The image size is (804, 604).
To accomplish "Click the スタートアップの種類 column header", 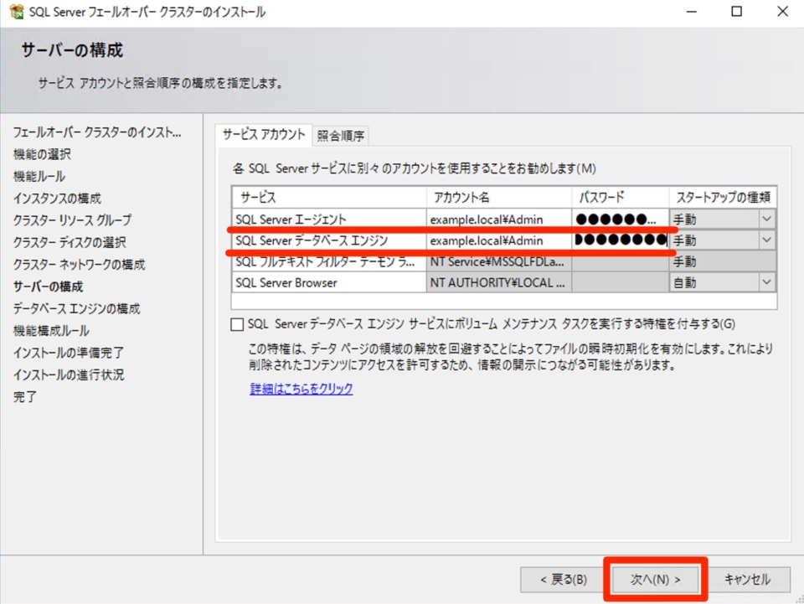I will 723,198.
